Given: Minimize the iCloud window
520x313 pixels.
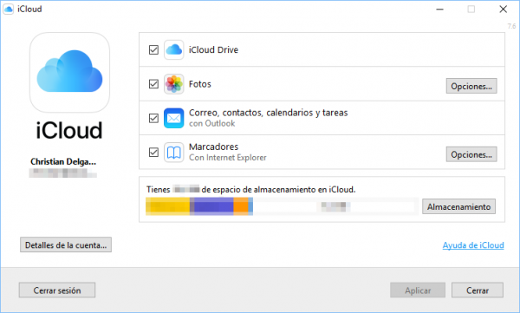Looking at the screenshot, I should tap(439, 10).
